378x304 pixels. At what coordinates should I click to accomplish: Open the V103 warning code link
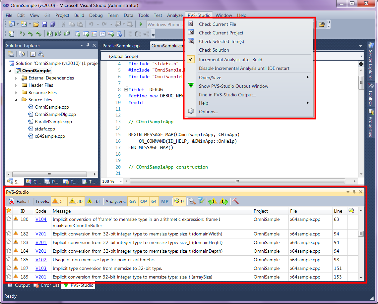click(x=41, y=268)
